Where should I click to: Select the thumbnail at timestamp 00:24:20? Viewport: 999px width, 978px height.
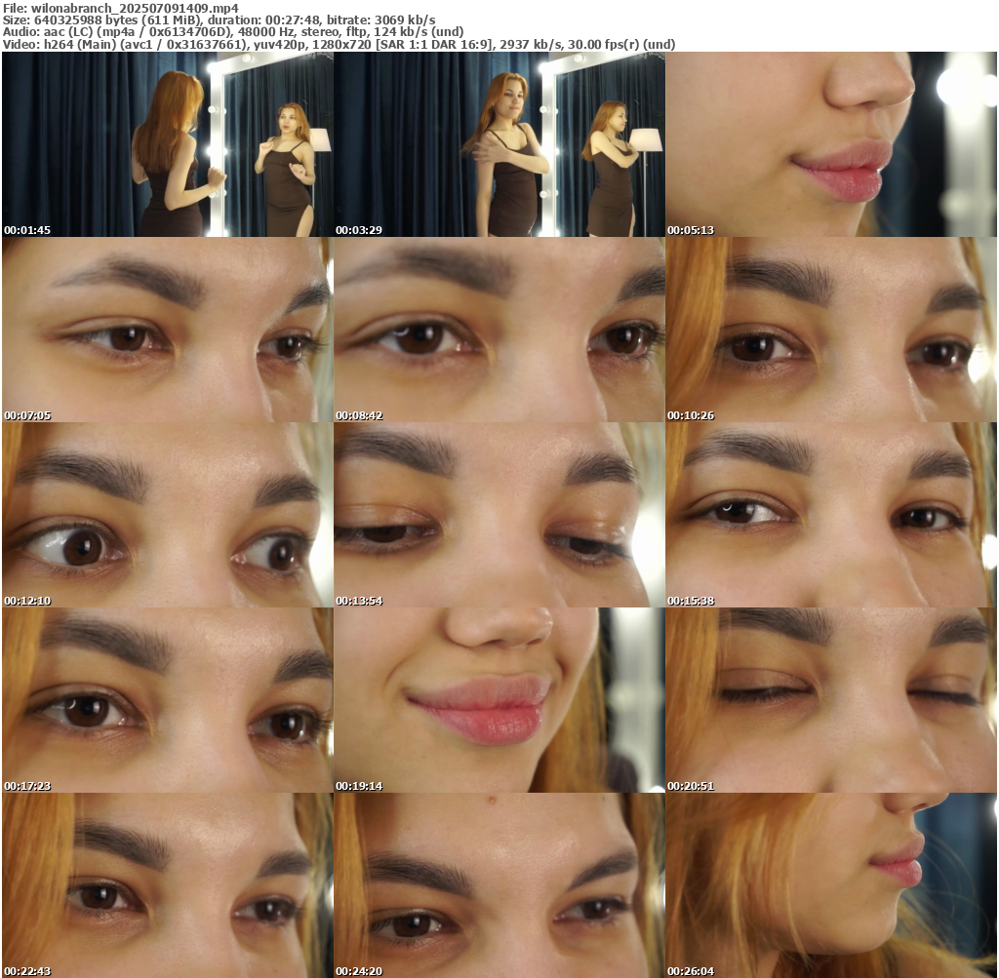pyautogui.click(x=499, y=885)
